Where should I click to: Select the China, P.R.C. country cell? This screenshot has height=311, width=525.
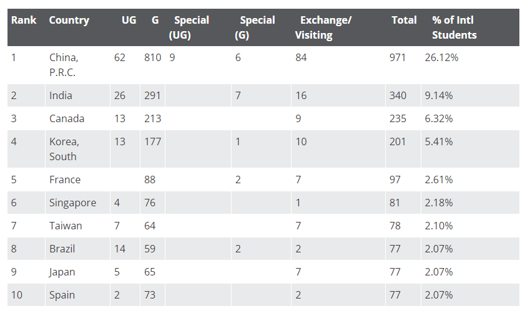pyautogui.click(x=64, y=64)
